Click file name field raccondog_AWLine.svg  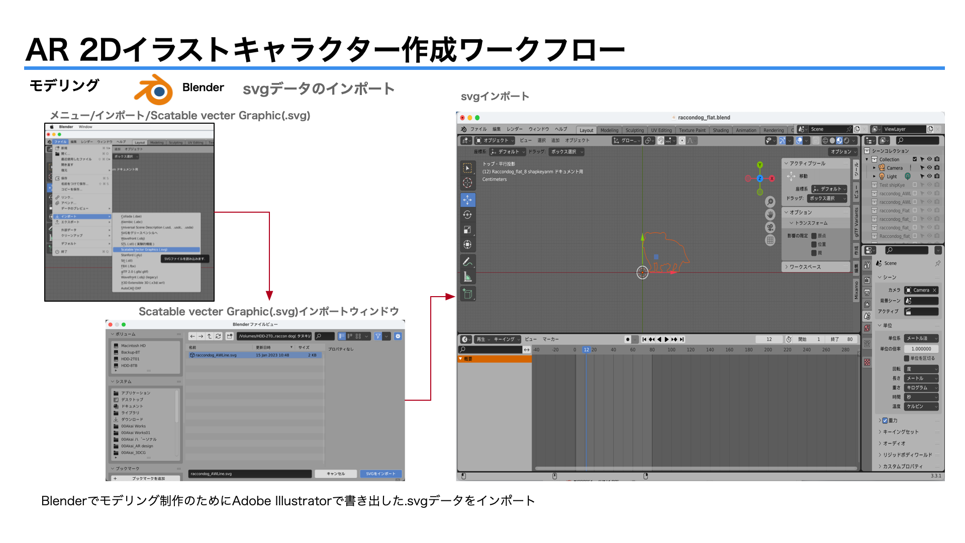[250, 474]
